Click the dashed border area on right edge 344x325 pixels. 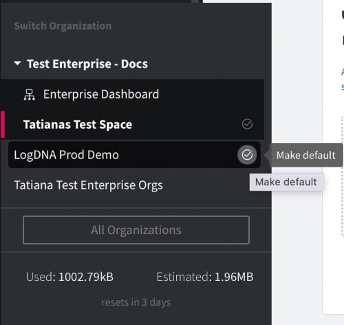(343, 177)
